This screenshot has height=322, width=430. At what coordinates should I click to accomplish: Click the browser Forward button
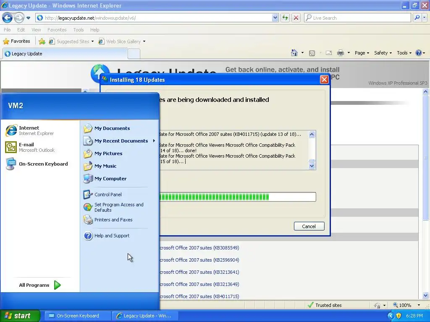coord(19,18)
